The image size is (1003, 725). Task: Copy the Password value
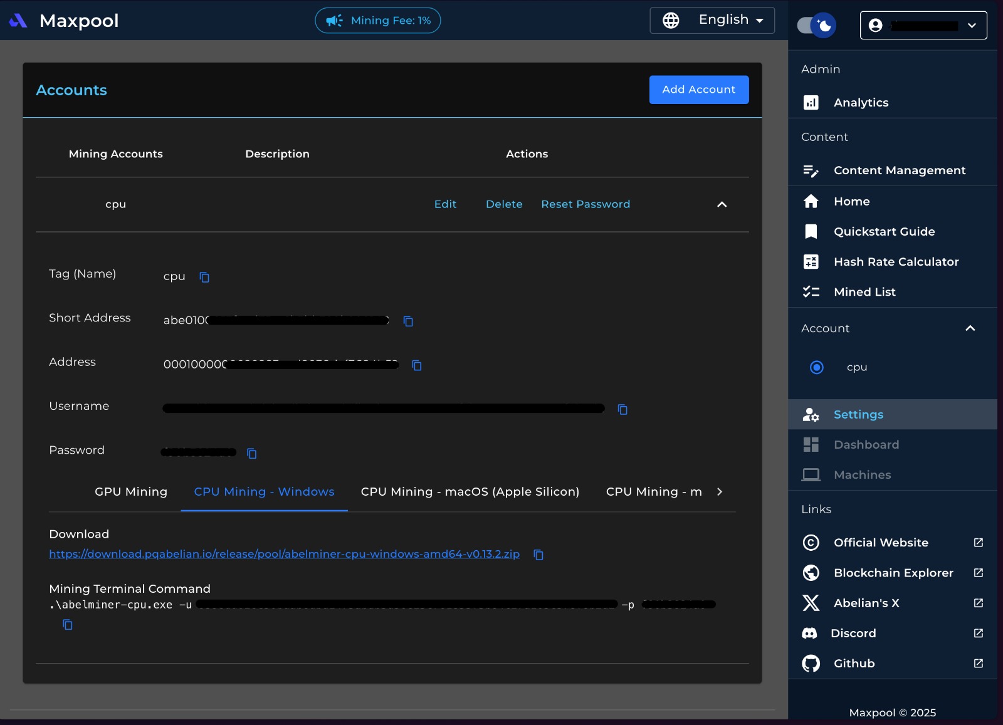[x=252, y=453]
